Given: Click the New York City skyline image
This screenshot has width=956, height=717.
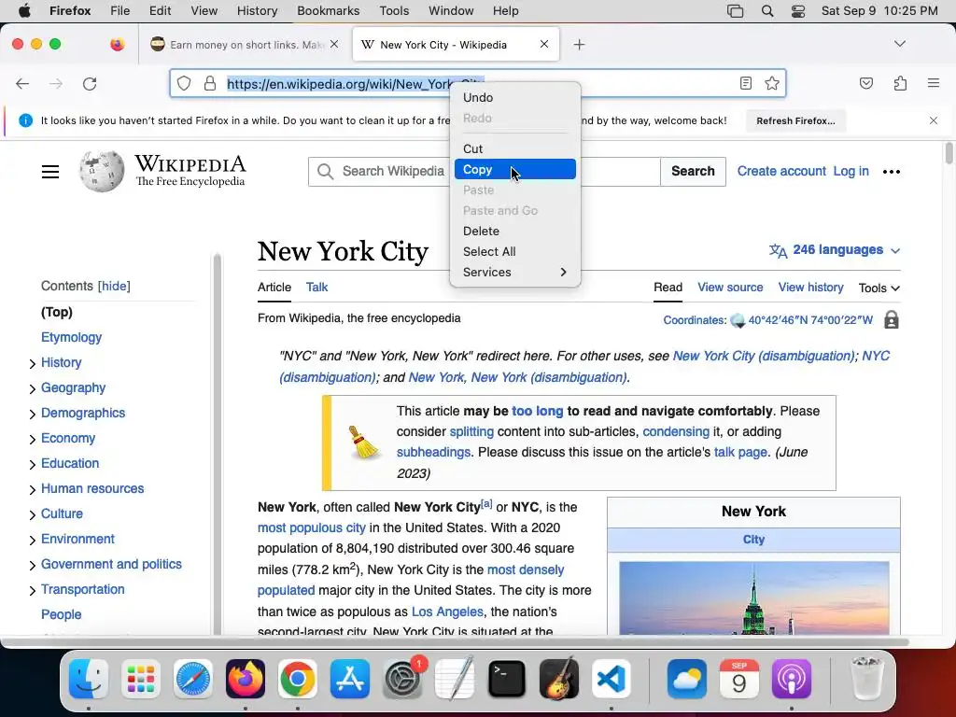Looking at the screenshot, I should pyautogui.click(x=754, y=598).
